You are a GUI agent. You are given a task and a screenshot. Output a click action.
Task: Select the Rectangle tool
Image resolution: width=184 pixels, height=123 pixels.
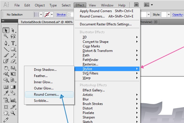[x=13, y=49]
